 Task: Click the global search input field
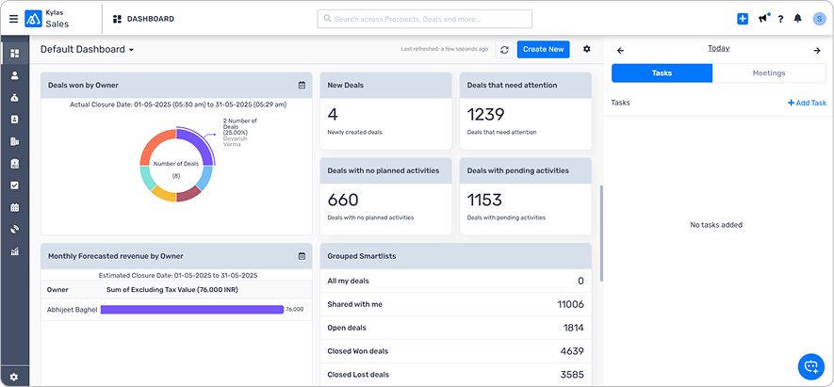point(424,19)
